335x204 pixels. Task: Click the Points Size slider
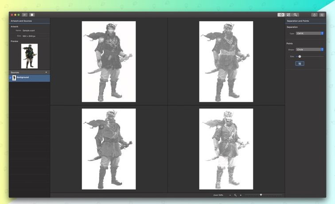pos(310,57)
